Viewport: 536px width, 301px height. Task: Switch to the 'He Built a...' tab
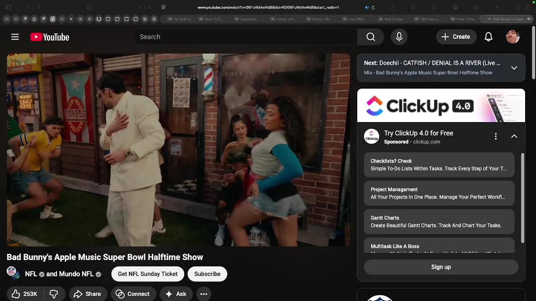pos(179,19)
